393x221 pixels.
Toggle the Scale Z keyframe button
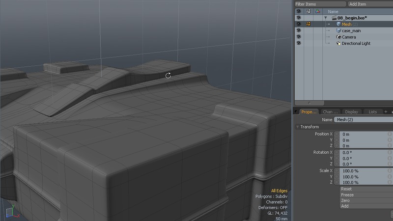pos(337,182)
